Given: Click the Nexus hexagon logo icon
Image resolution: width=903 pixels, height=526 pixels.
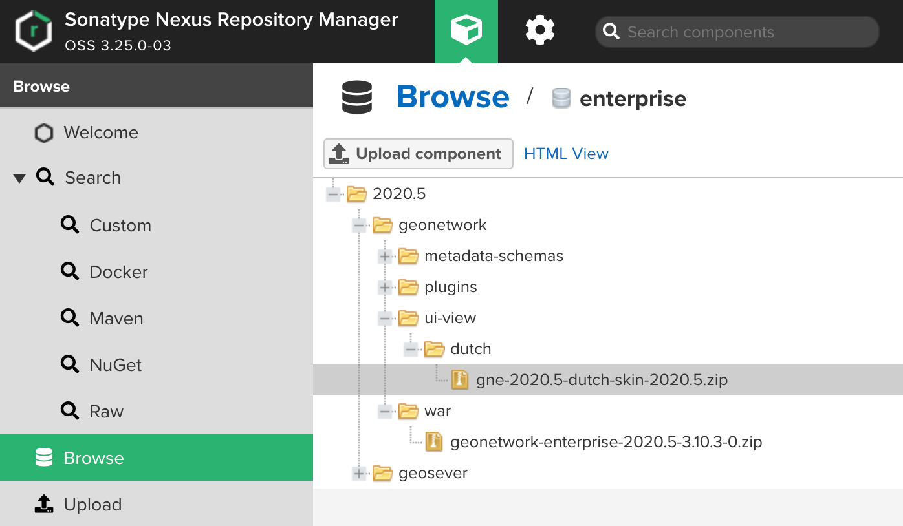Looking at the screenshot, I should coord(34,31).
